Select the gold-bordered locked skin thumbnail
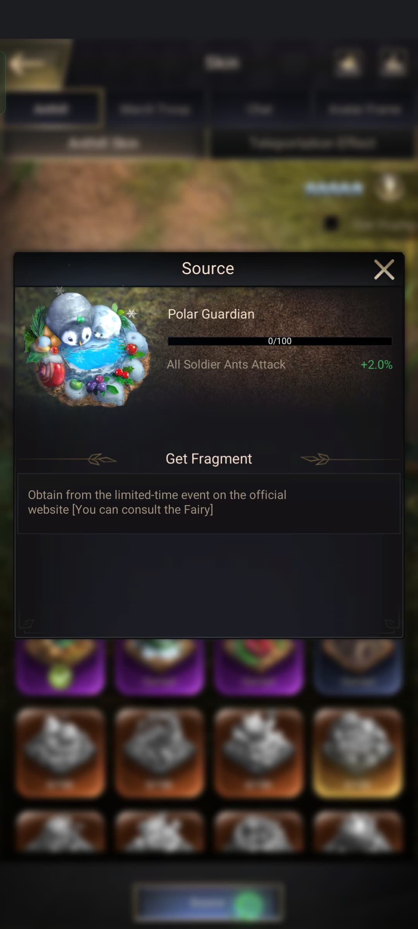This screenshot has height=929, width=418. tap(358, 752)
